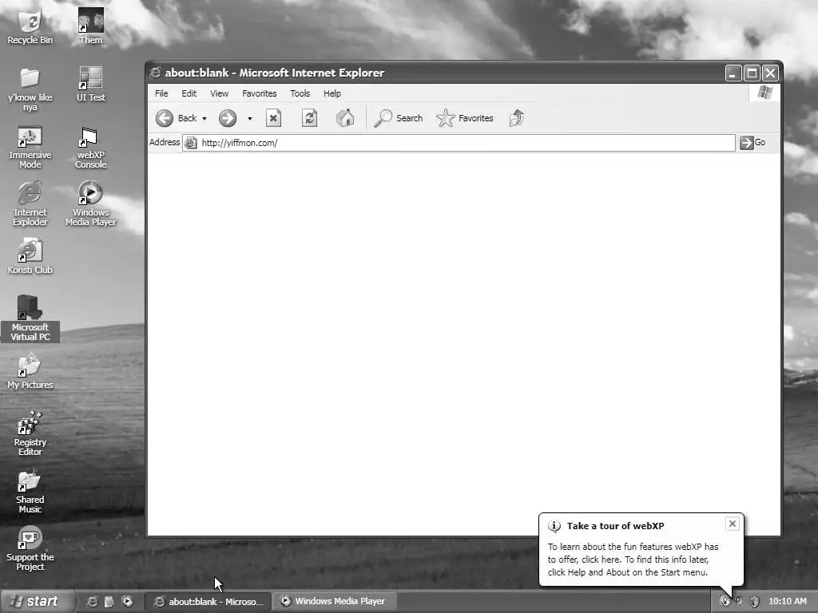
Task: Open the Favorites menu in the menu bar
Action: click(x=260, y=93)
